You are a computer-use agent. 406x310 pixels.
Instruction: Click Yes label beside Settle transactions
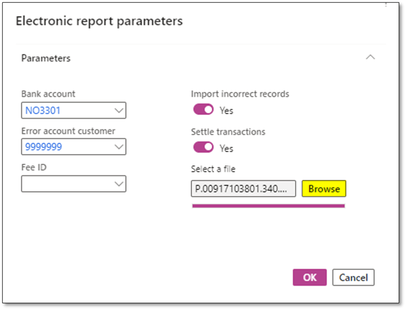point(227,148)
